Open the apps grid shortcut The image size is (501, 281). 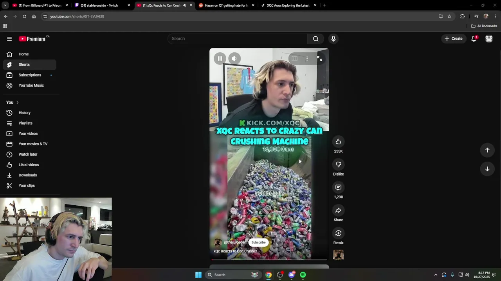[x=5, y=26]
